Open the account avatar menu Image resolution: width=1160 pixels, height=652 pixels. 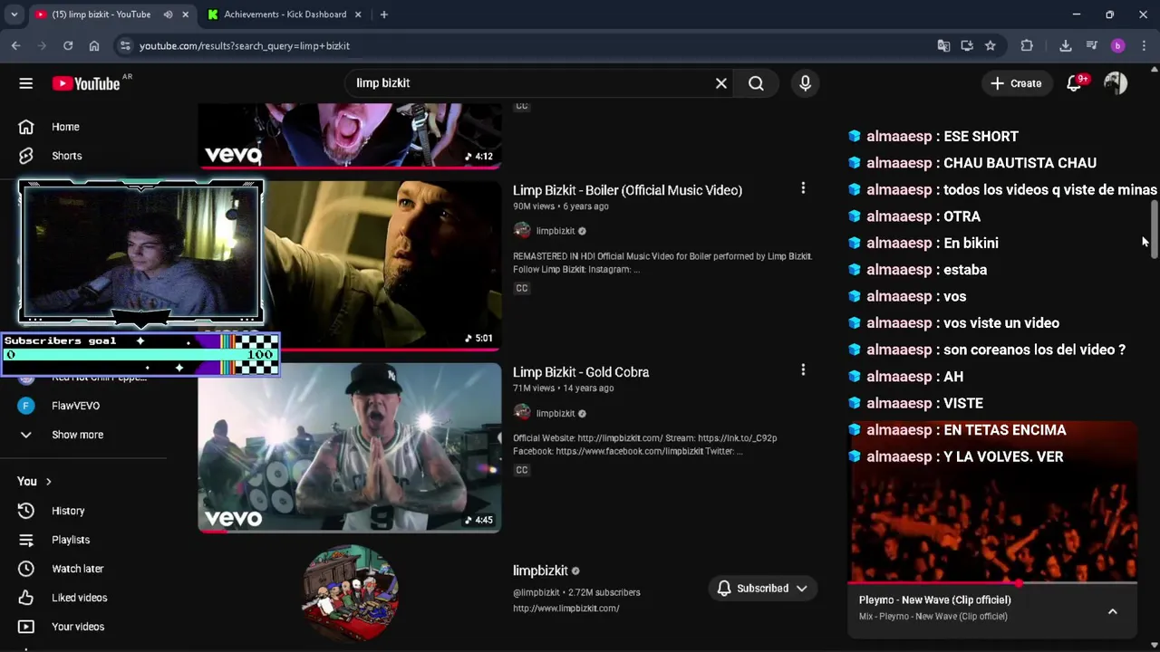(1116, 83)
